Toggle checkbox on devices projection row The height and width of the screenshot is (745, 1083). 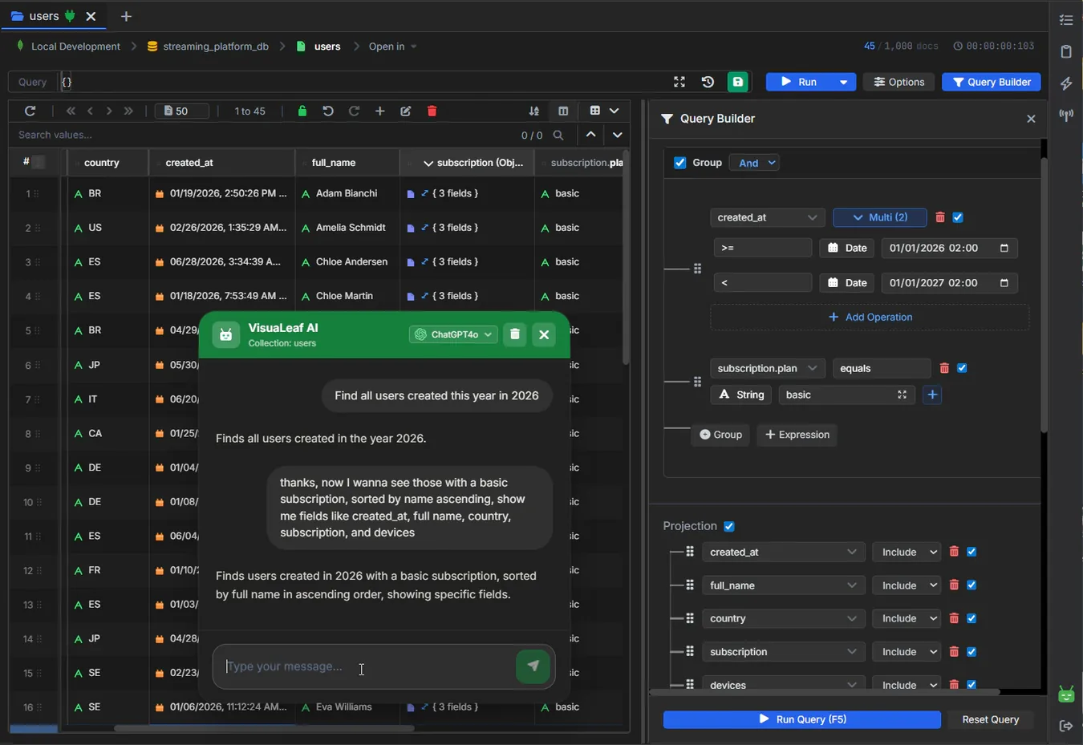click(x=971, y=685)
